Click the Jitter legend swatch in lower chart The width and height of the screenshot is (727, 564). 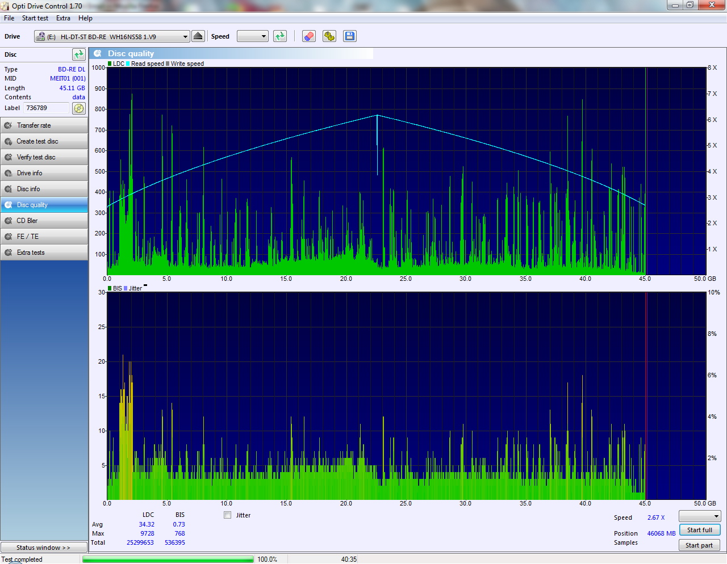pos(126,288)
